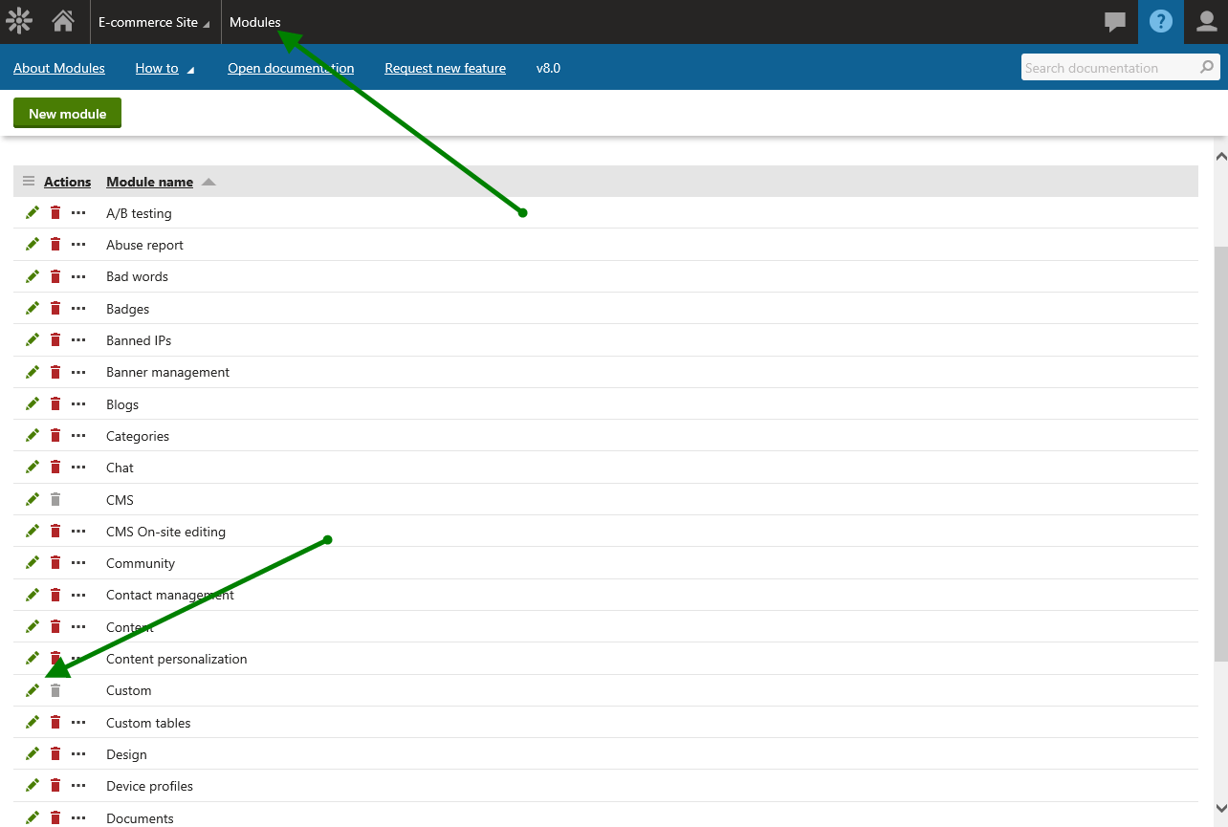The height and width of the screenshot is (827, 1228).
Task: Edit the Abuse report module
Action: (33, 245)
